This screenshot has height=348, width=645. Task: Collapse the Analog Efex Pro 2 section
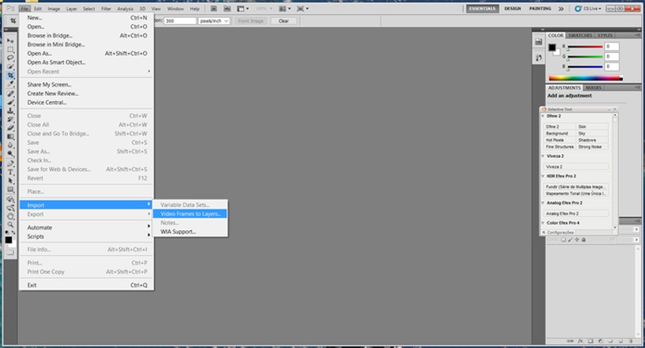[x=543, y=203]
